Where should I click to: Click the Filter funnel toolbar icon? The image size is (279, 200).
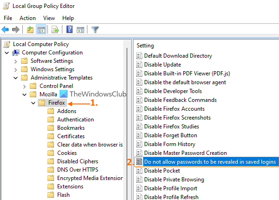pyautogui.click(x=95, y=30)
